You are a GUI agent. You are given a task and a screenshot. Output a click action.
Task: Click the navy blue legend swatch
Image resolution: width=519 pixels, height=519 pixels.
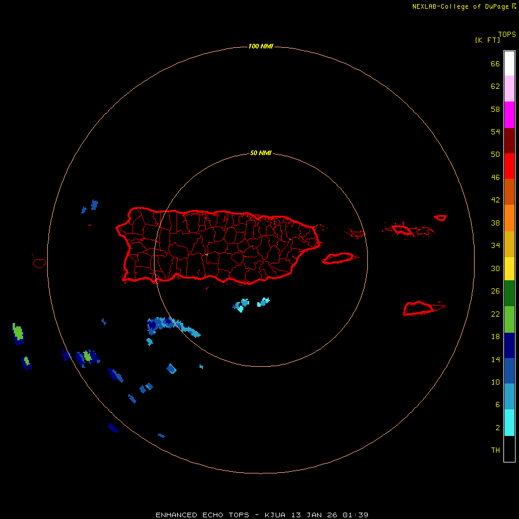point(509,345)
